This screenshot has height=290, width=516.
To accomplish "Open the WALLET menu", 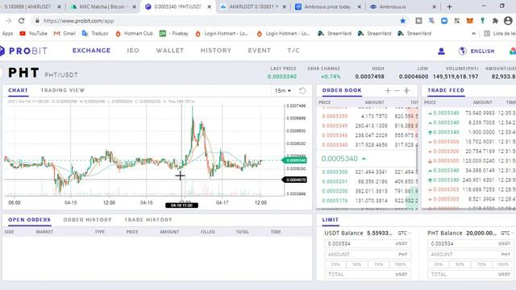I will [x=170, y=50].
